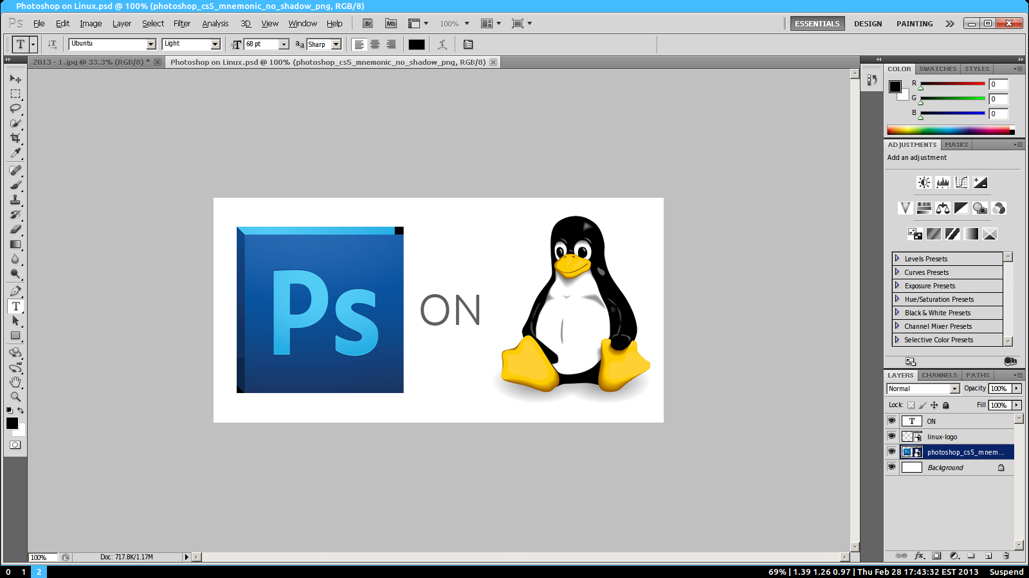Click the Create warped text icon

pos(442,44)
